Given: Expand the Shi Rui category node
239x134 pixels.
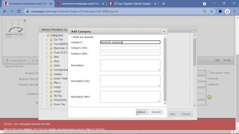Looking at the screenshot, I should click(47, 96).
